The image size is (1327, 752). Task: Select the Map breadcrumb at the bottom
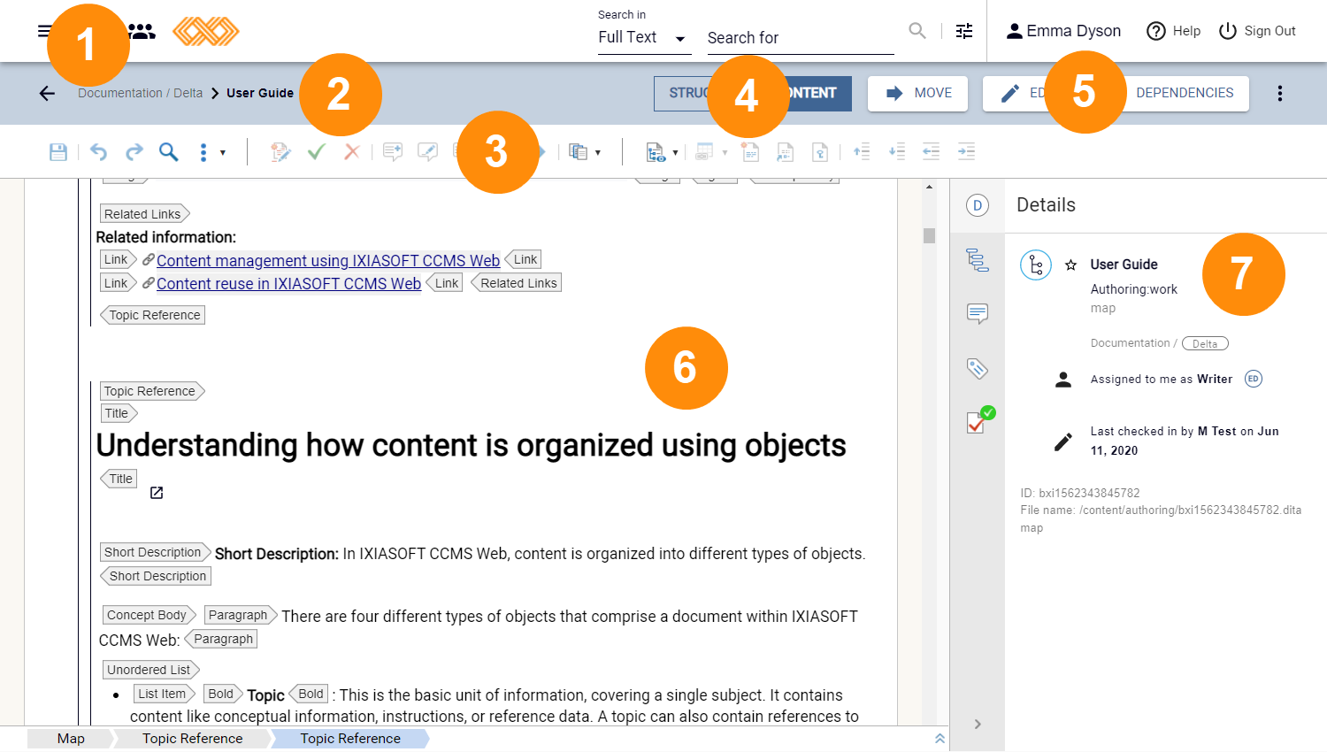71,739
